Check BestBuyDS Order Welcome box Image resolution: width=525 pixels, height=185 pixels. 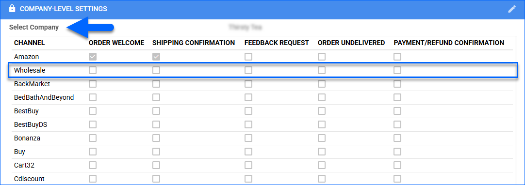click(x=92, y=124)
